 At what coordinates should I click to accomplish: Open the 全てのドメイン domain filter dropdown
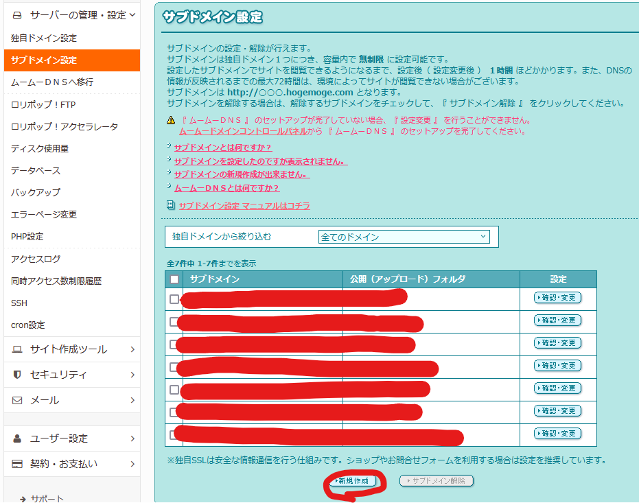pos(404,237)
